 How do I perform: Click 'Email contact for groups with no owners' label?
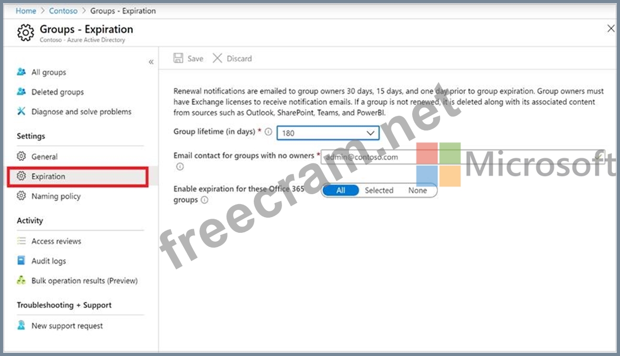244,156
